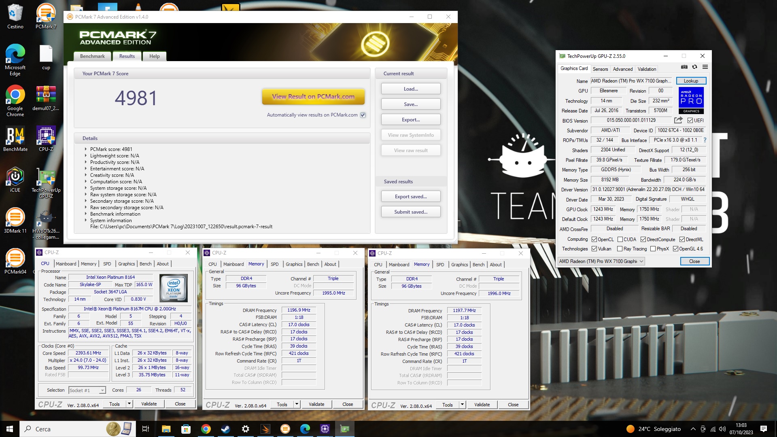Toggle the DirectML checkbox
This screenshot has width=777, height=437.
[x=682, y=240]
